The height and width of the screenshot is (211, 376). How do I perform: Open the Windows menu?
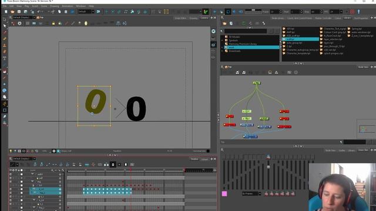click(81, 6)
